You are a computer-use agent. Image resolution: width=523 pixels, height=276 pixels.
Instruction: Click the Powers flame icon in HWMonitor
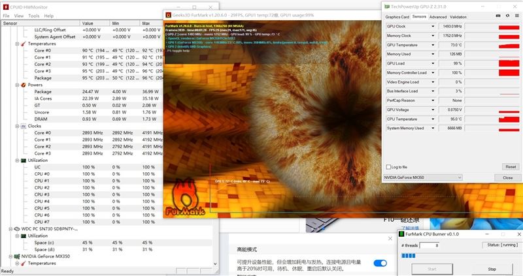(x=24, y=85)
